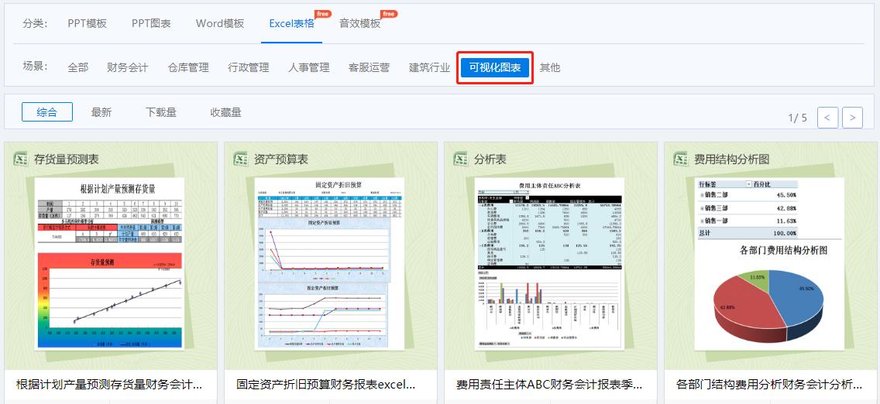
Task: Click the Excel icon beside 分析表
Action: pyautogui.click(x=461, y=159)
